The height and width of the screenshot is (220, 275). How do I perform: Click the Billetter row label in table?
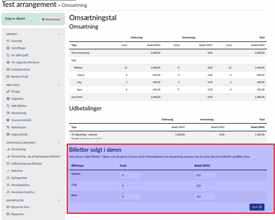point(78,67)
